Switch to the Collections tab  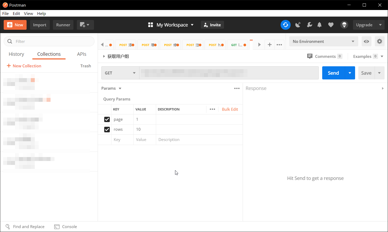(49, 54)
